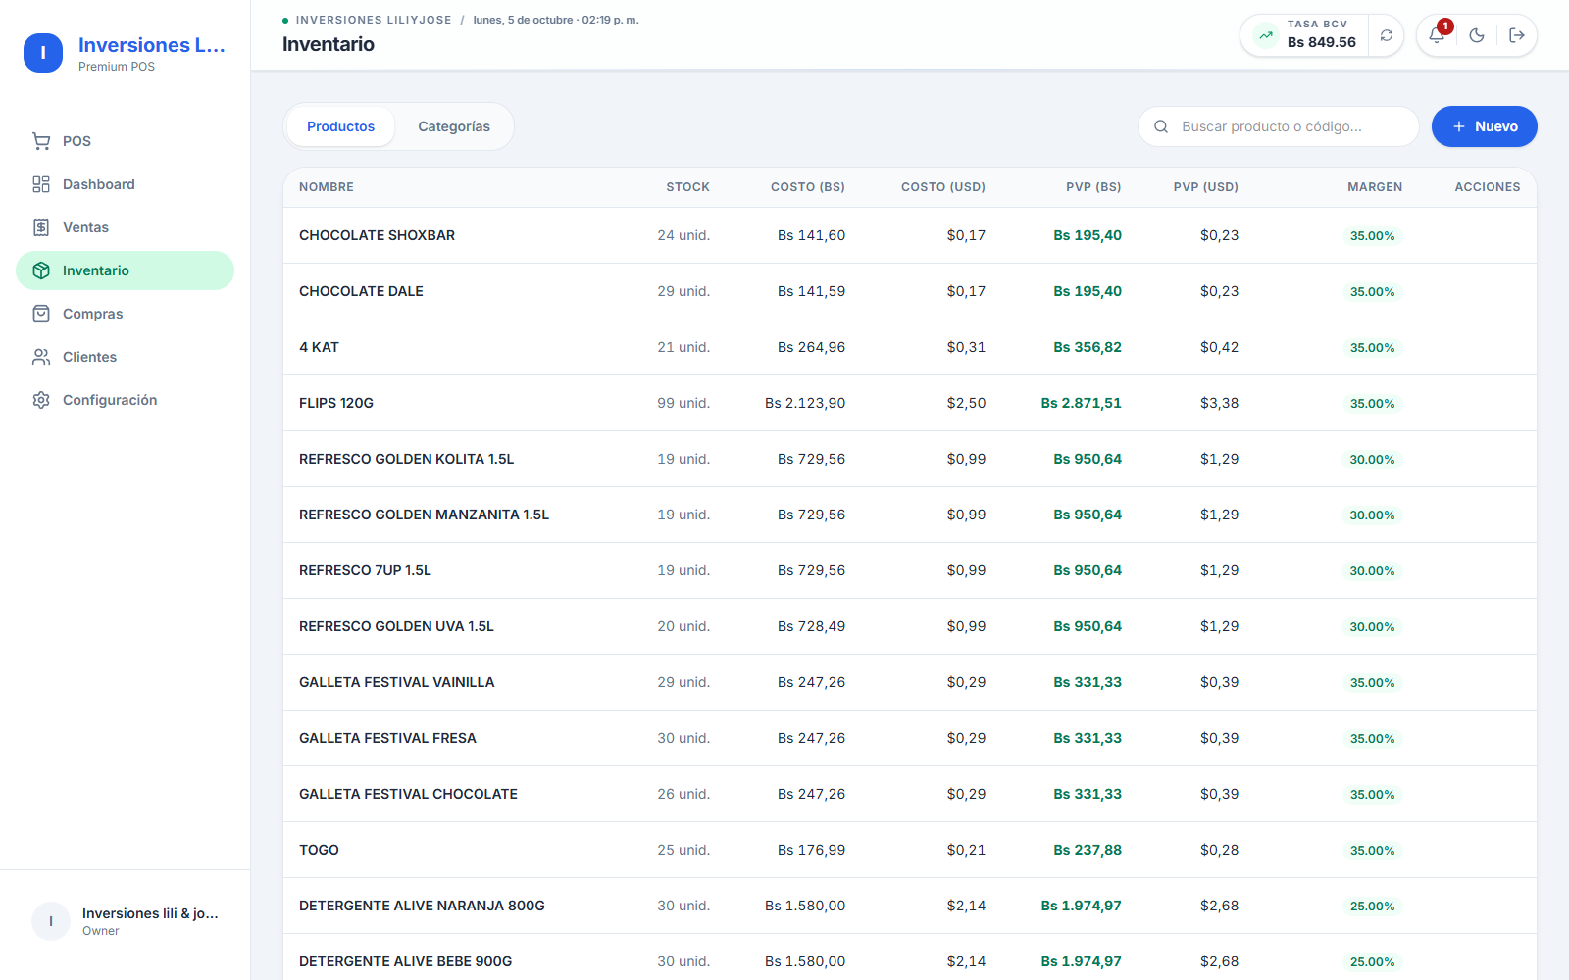The width and height of the screenshot is (1569, 980).
Task: Focus the Buscar producto search field
Action: click(1278, 126)
